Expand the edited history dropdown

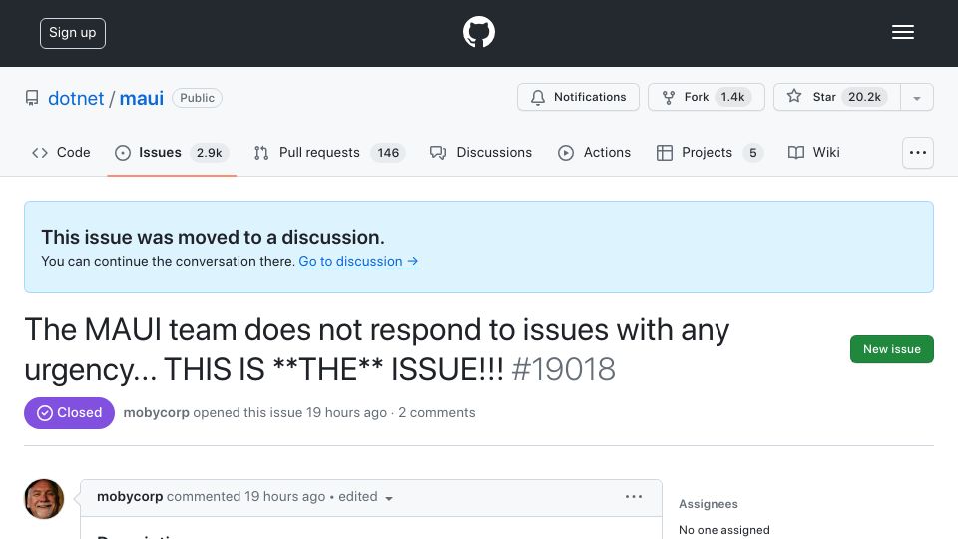366,497
